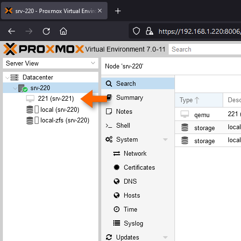Screen dimensions: 241x241
Task: Open the Shell menu item
Action: [138, 125]
